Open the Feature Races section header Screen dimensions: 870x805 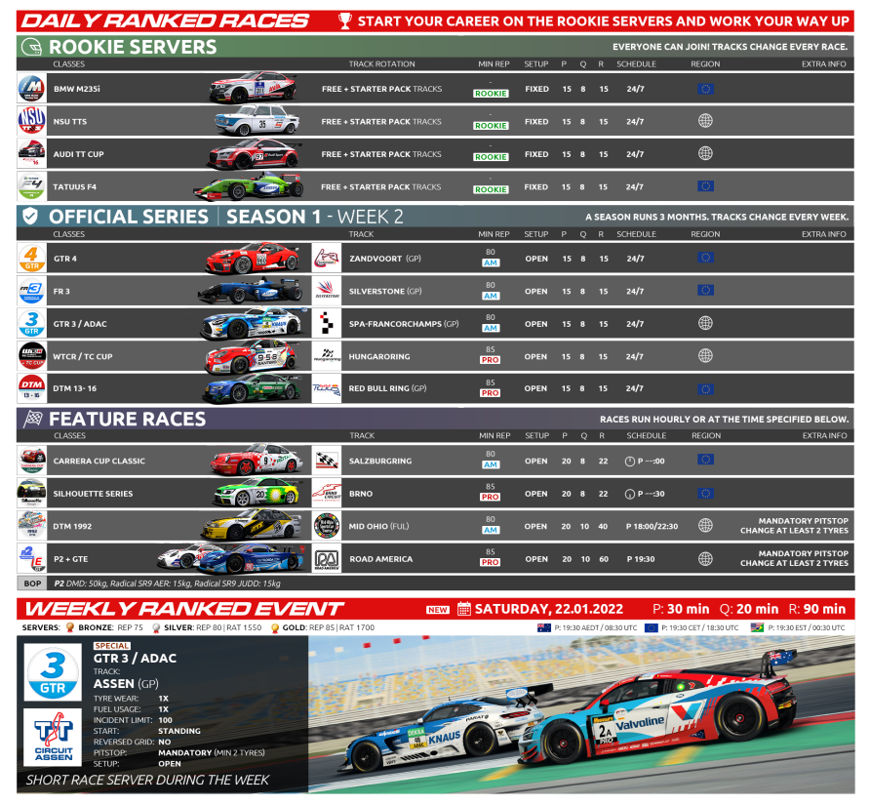point(127,419)
